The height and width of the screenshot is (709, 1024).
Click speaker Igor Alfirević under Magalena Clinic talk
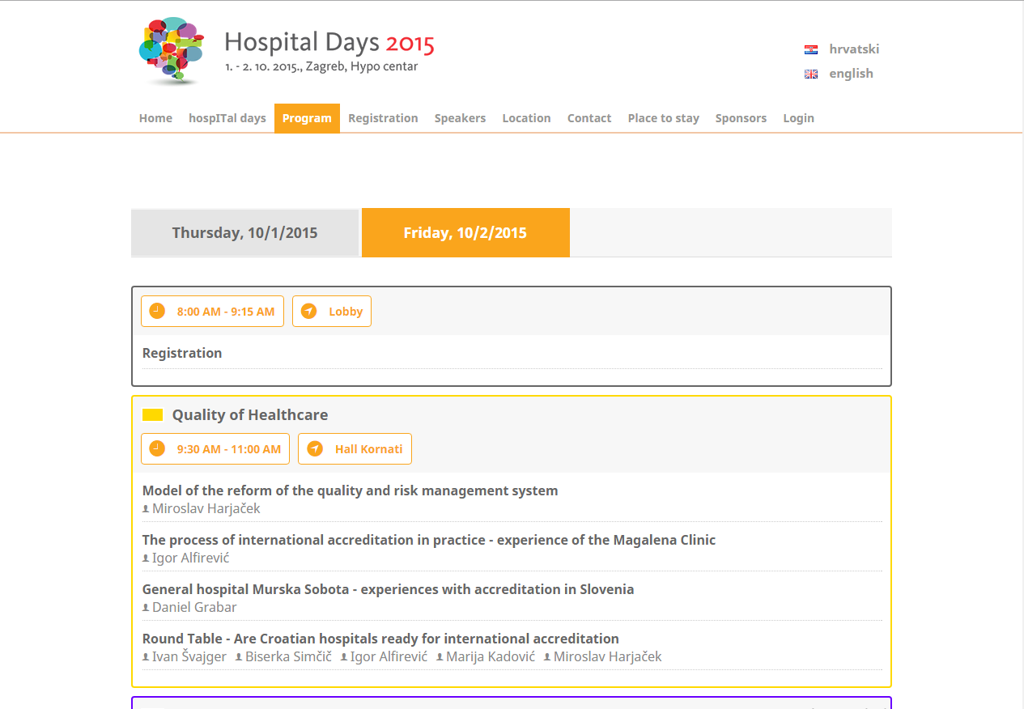[191, 558]
